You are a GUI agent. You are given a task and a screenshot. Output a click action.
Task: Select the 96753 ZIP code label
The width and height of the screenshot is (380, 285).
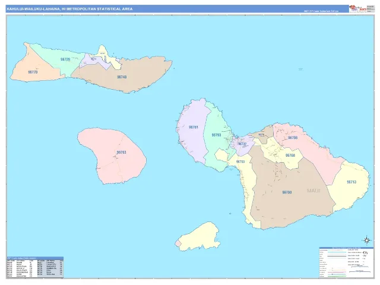click(240, 161)
